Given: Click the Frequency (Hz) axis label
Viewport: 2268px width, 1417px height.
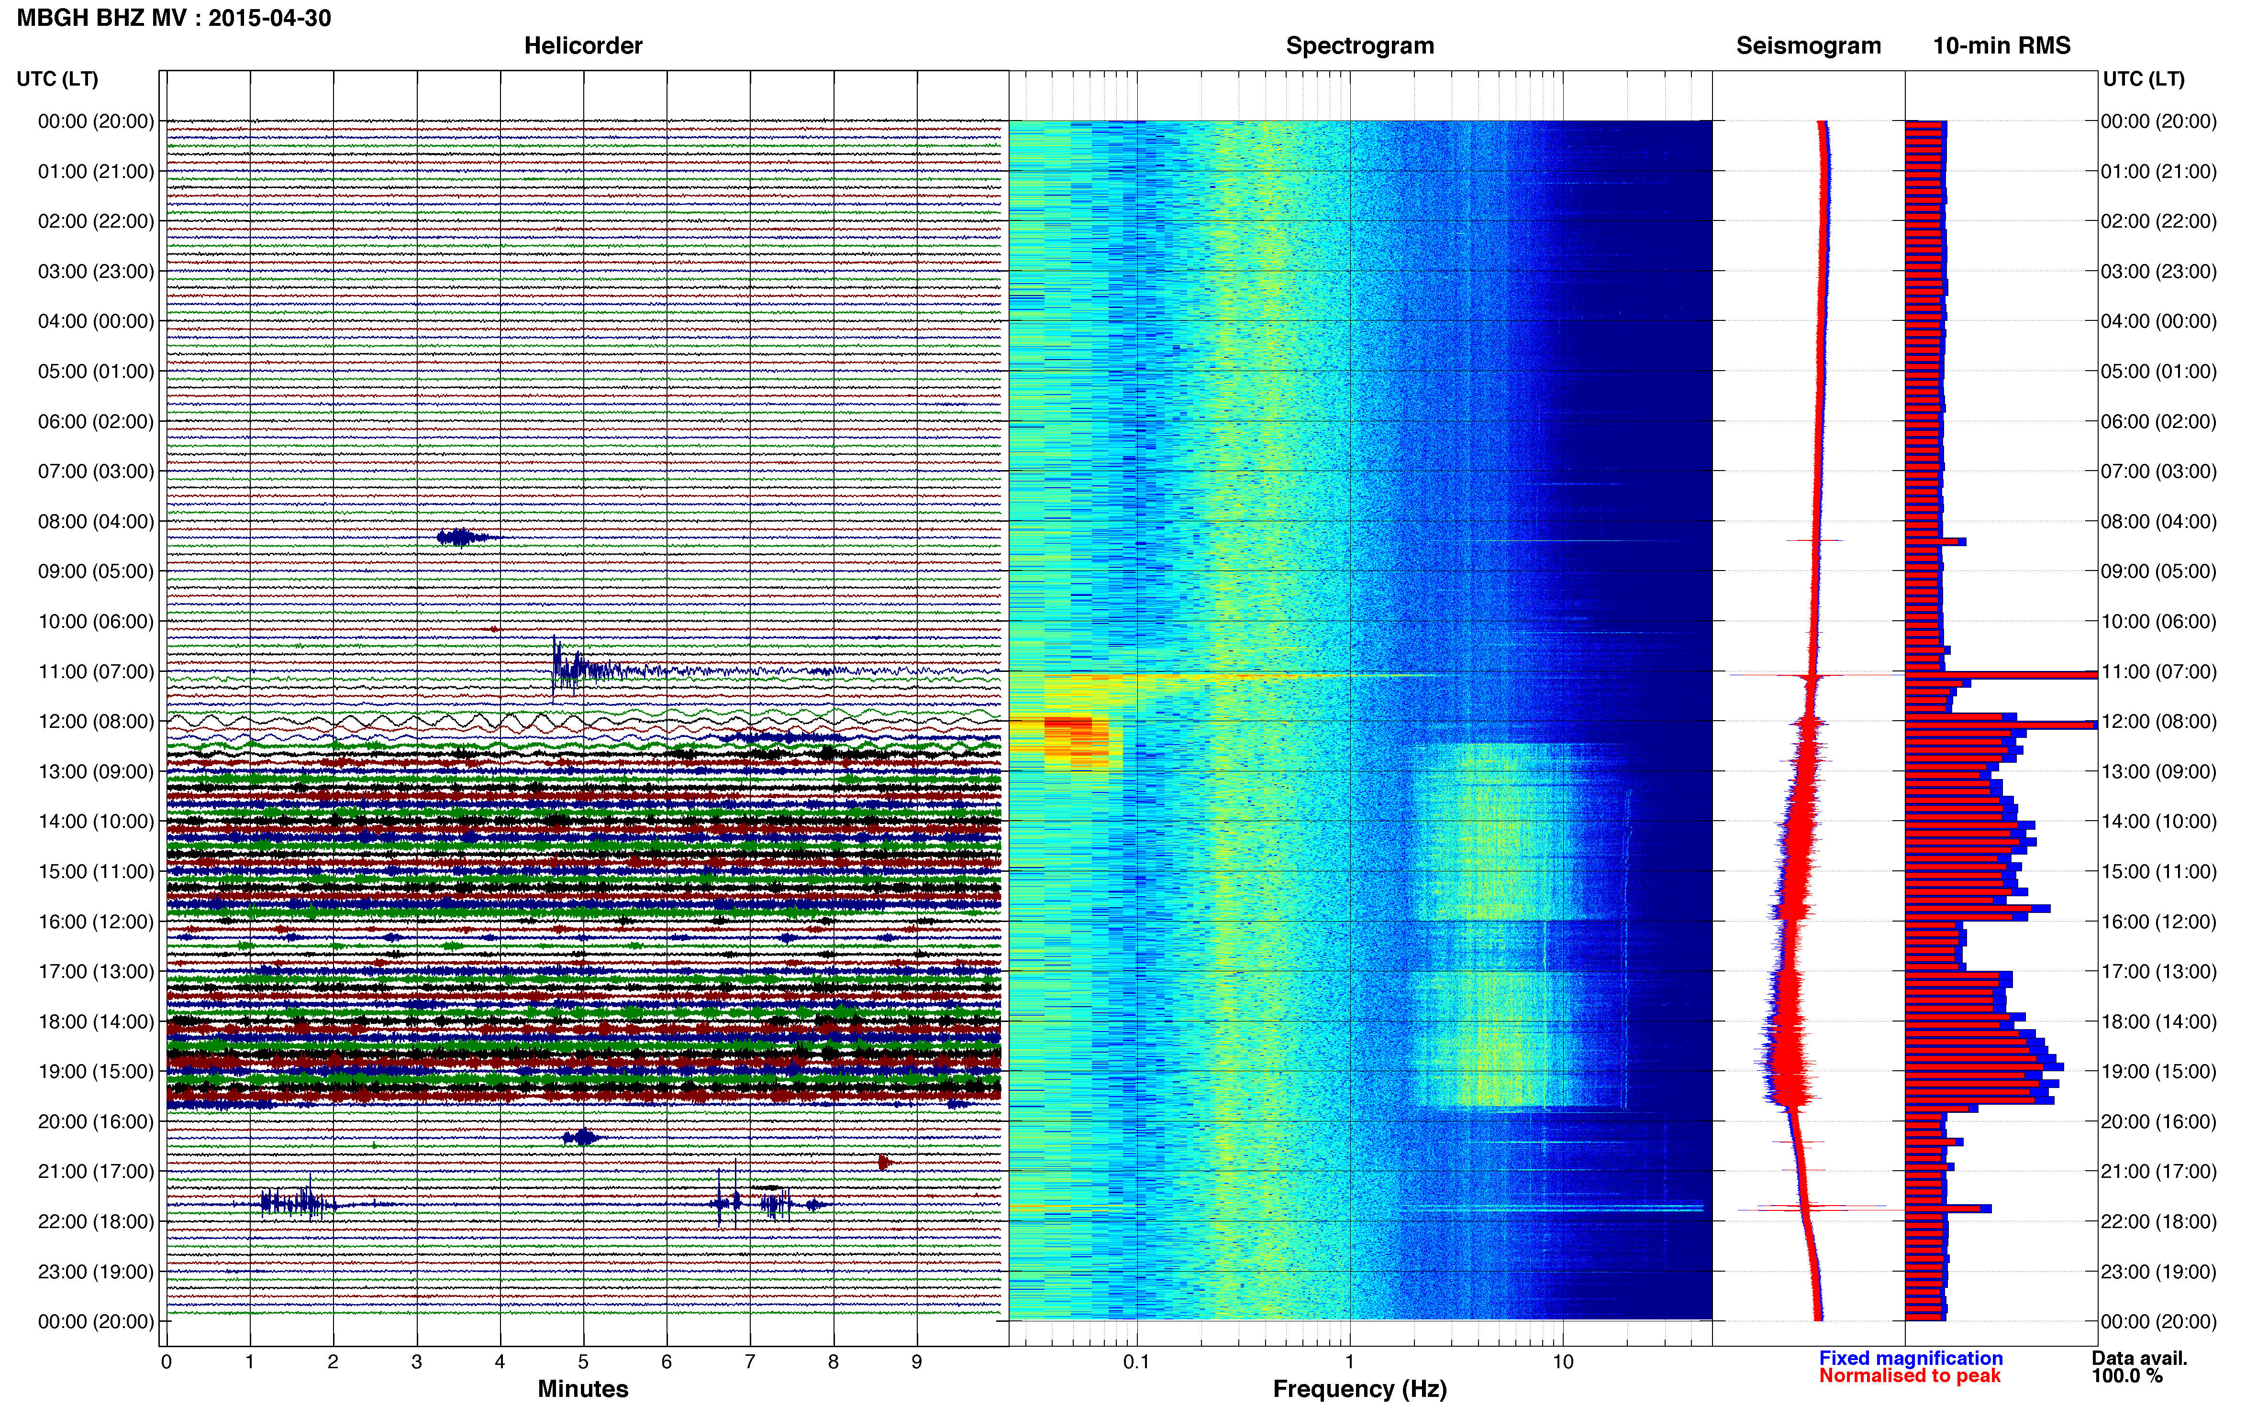Looking at the screenshot, I should [x=1359, y=1389].
